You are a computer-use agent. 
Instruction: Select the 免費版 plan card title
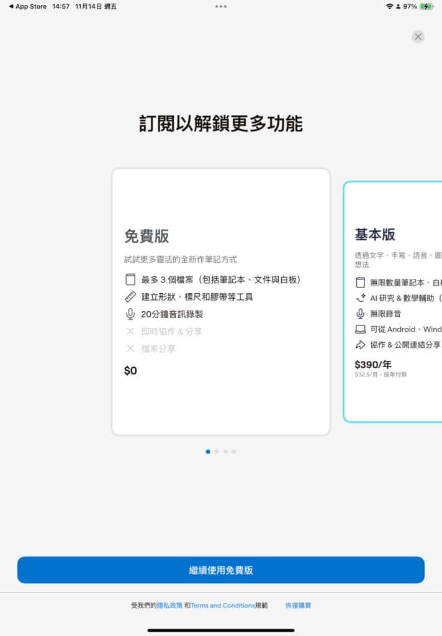pyautogui.click(x=147, y=236)
